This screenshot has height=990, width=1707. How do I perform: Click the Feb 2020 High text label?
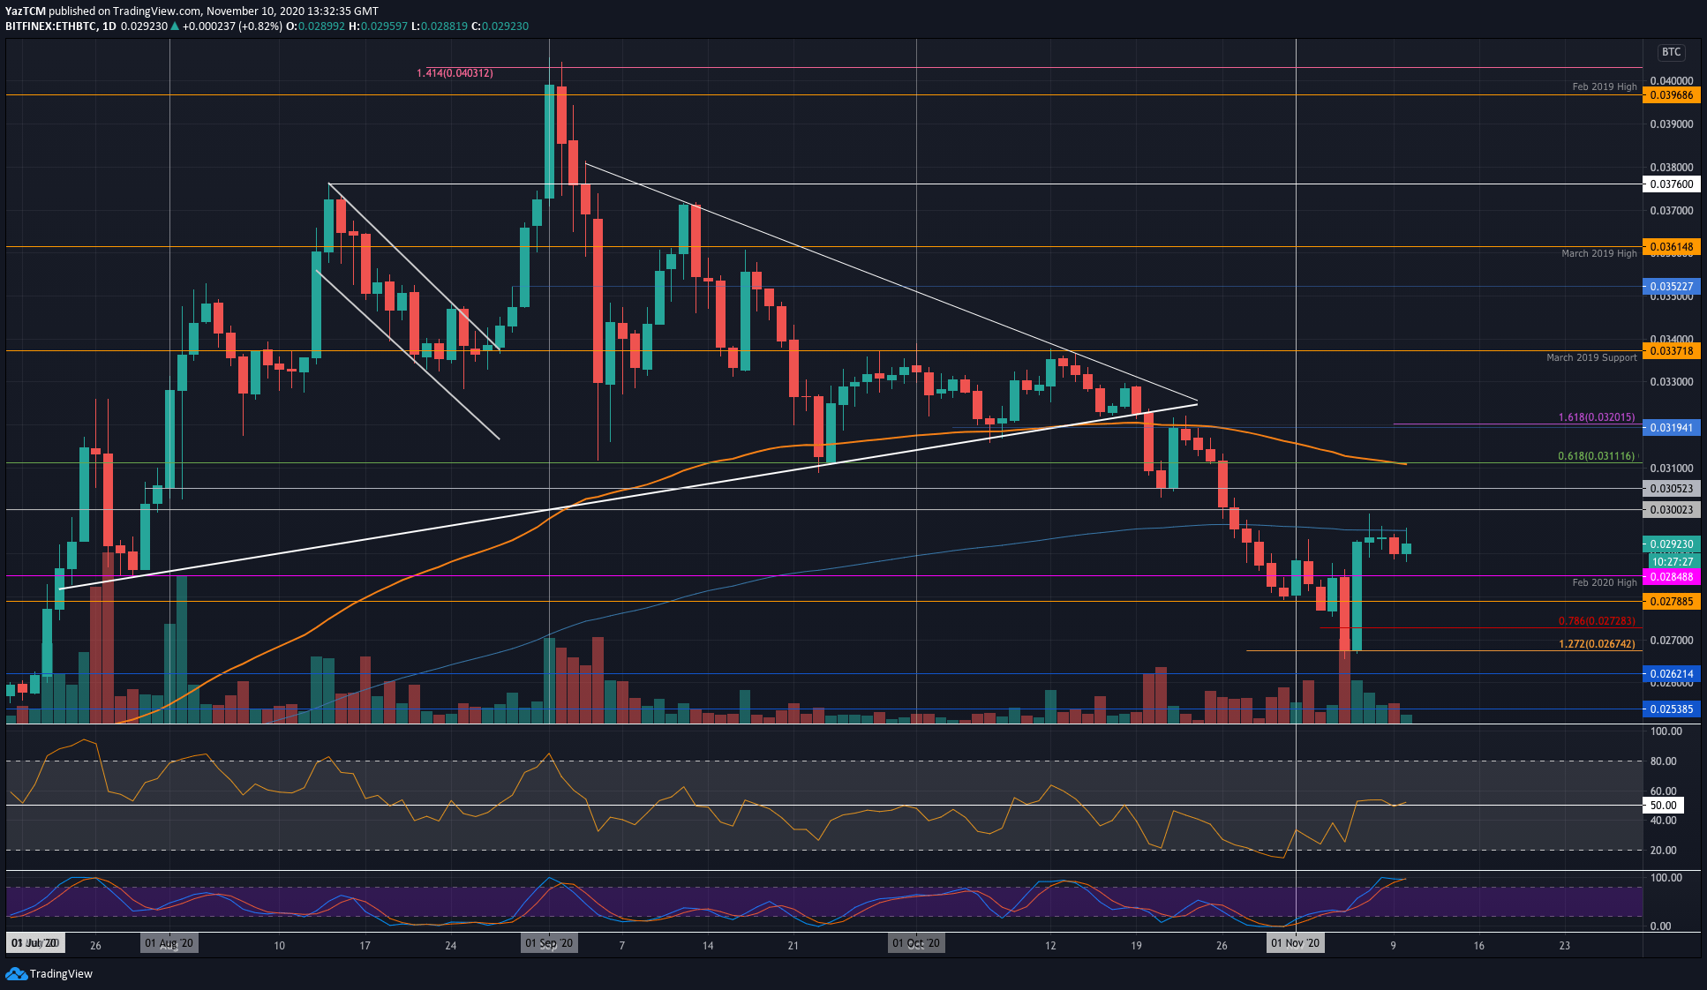tap(1604, 582)
